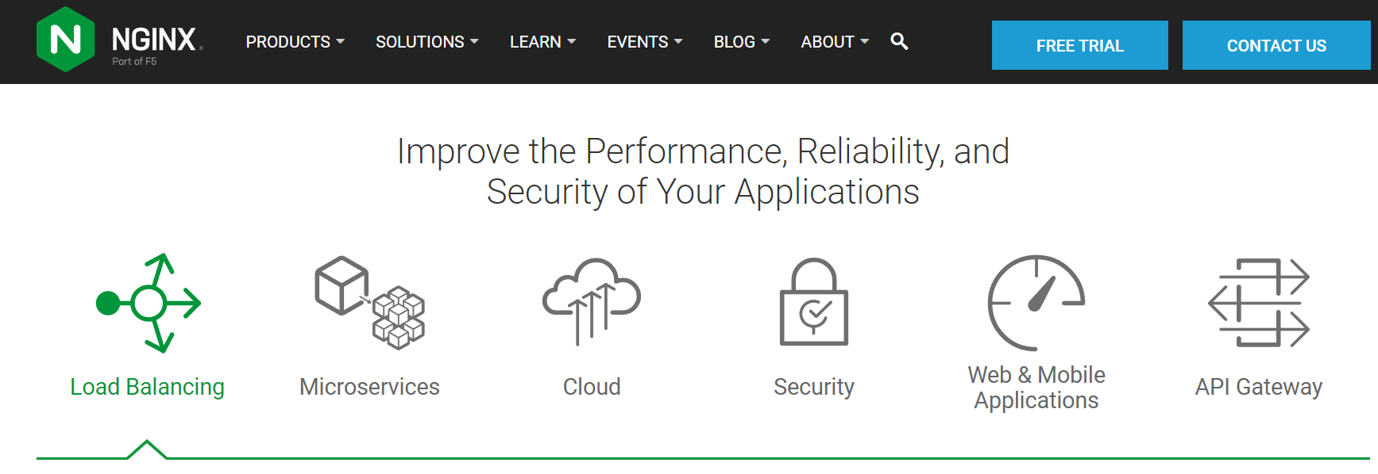Open the EVENTS menu
This screenshot has height=474, width=1378.
coord(638,42)
